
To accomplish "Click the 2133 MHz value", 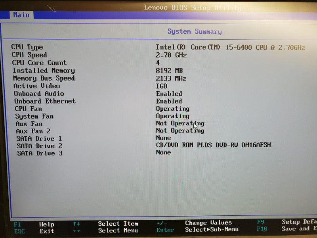I will tap(171, 78).
